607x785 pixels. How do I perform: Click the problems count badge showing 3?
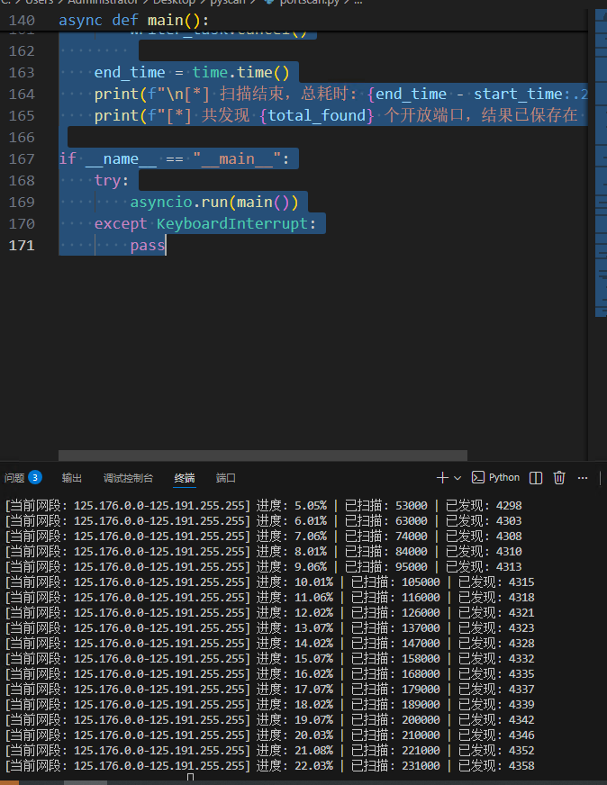(x=35, y=478)
